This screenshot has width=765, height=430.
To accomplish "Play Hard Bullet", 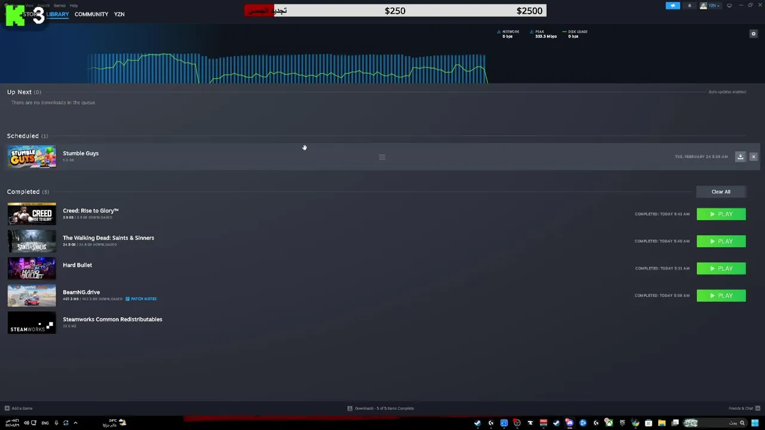I will pyautogui.click(x=721, y=268).
